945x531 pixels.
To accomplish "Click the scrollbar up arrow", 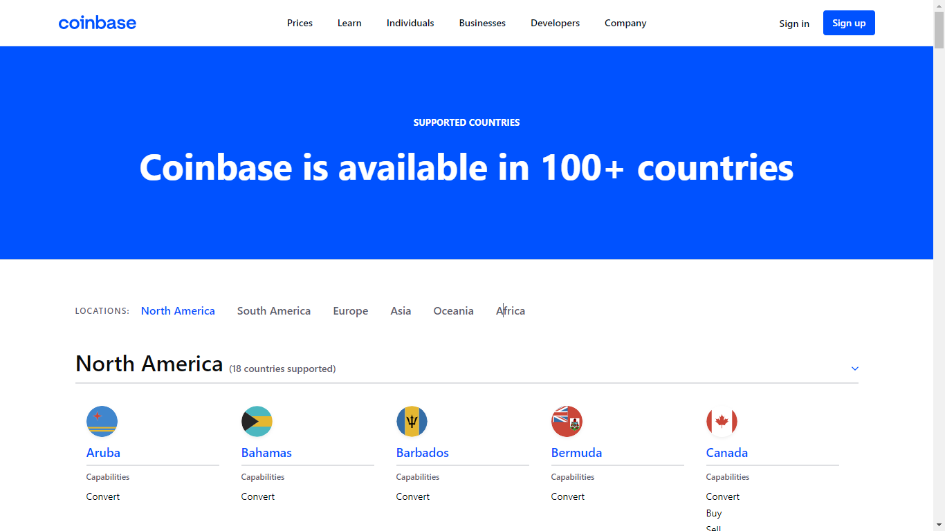I will 939,6.
